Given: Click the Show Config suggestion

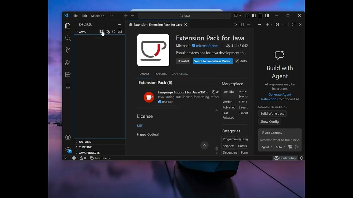Looking at the screenshot, I should tap(269, 122).
